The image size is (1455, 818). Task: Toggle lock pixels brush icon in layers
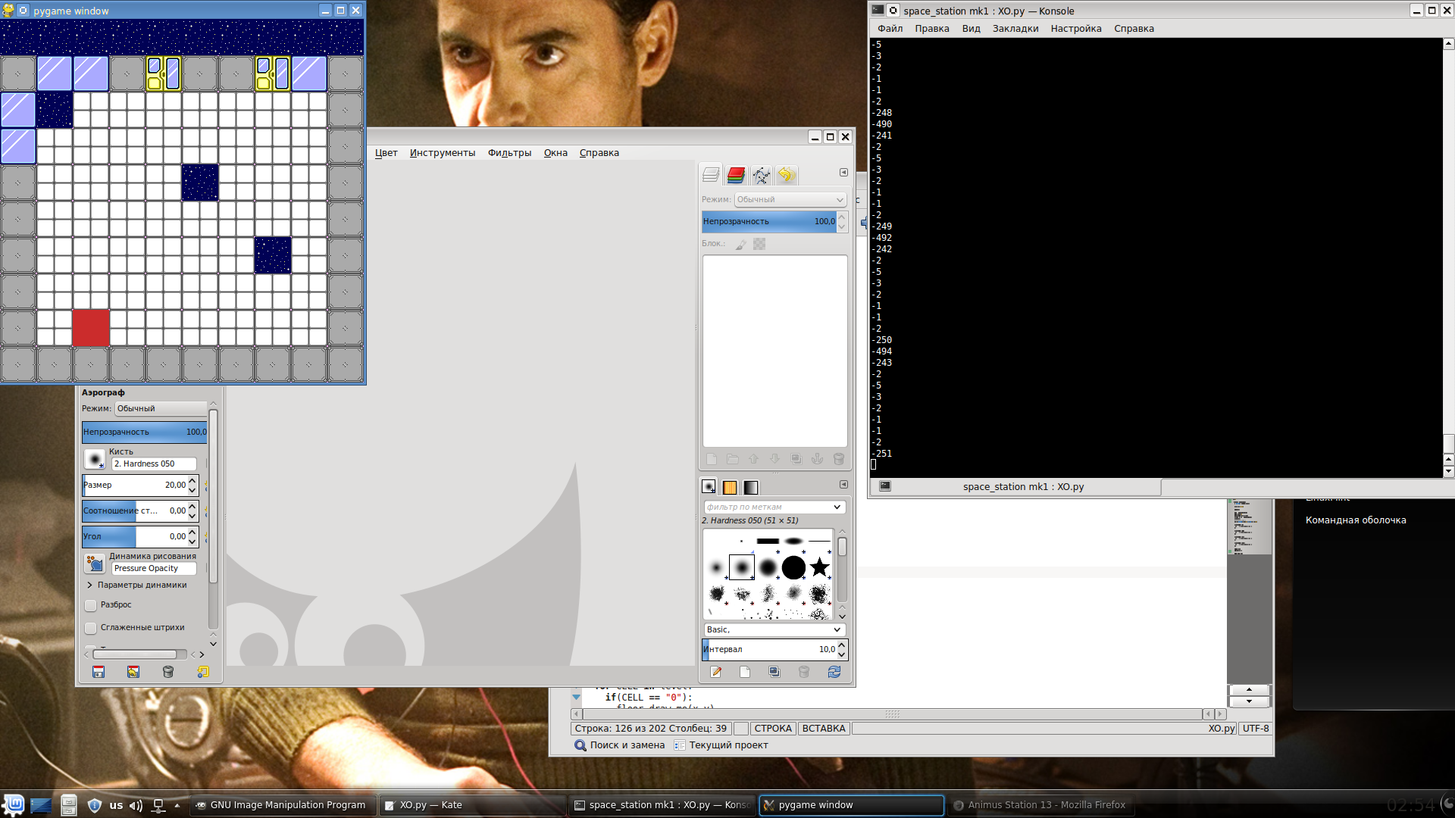[740, 244]
